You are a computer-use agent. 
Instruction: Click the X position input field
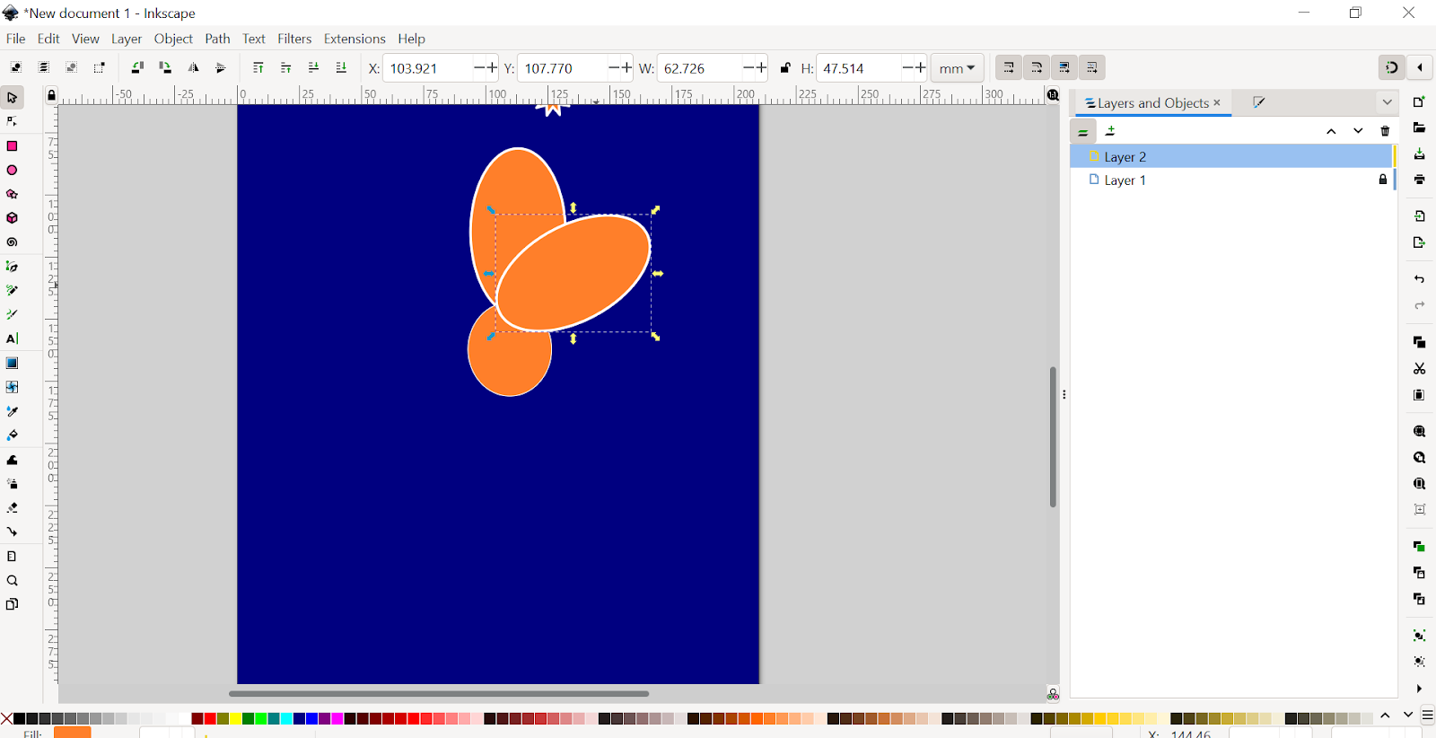click(x=428, y=68)
